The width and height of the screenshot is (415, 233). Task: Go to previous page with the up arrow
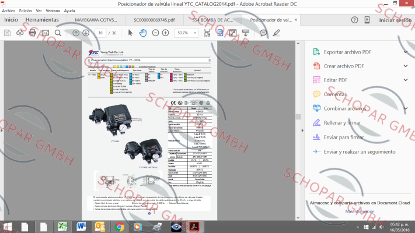coord(76,33)
